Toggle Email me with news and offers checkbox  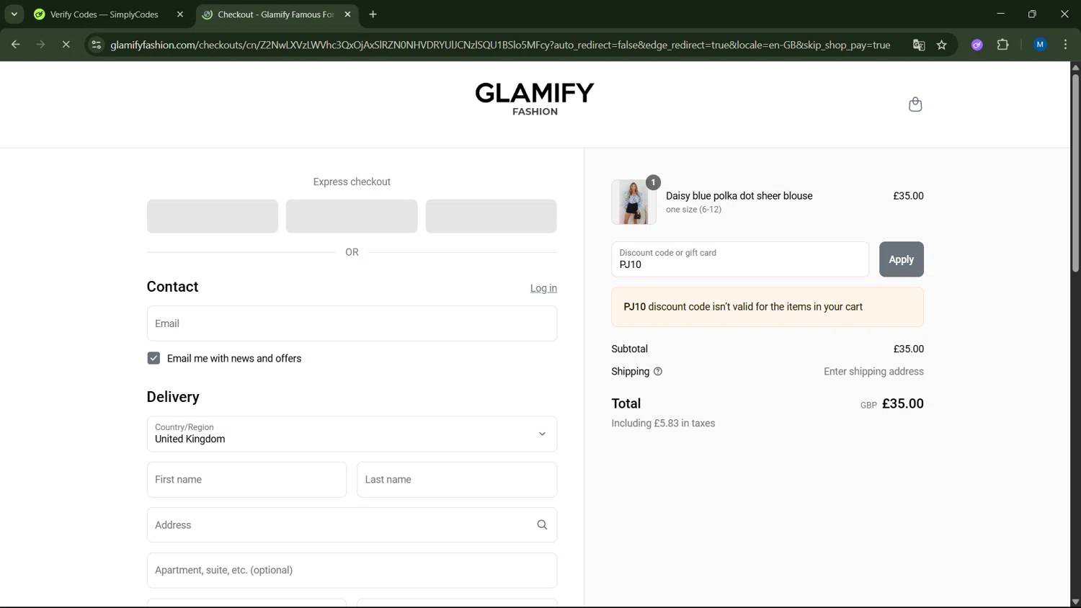(x=154, y=358)
